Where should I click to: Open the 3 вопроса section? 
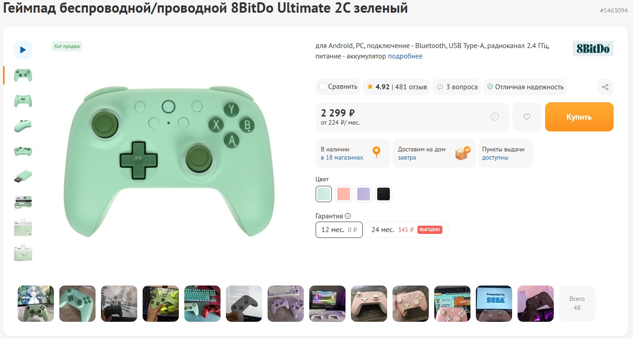(x=457, y=87)
